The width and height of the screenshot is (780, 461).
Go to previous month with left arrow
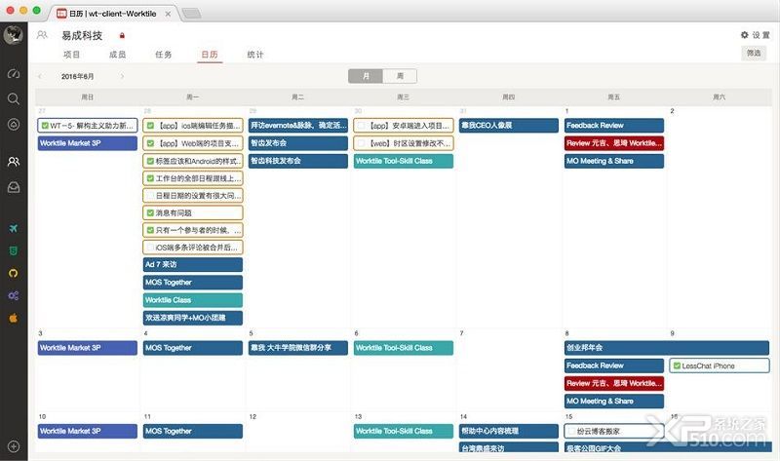(x=40, y=77)
